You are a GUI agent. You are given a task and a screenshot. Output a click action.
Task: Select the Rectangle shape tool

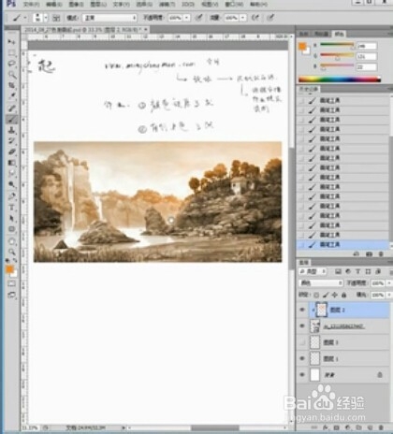[11, 229]
